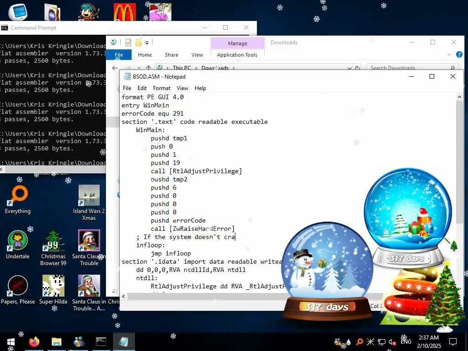Open Santa Claus in Trouble... A... shortcut

[x=89, y=293]
